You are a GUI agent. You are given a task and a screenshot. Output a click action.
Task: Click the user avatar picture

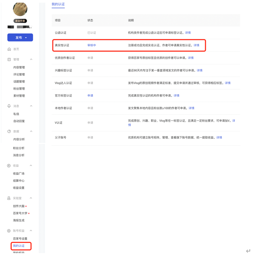pyautogui.click(x=20, y=9)
